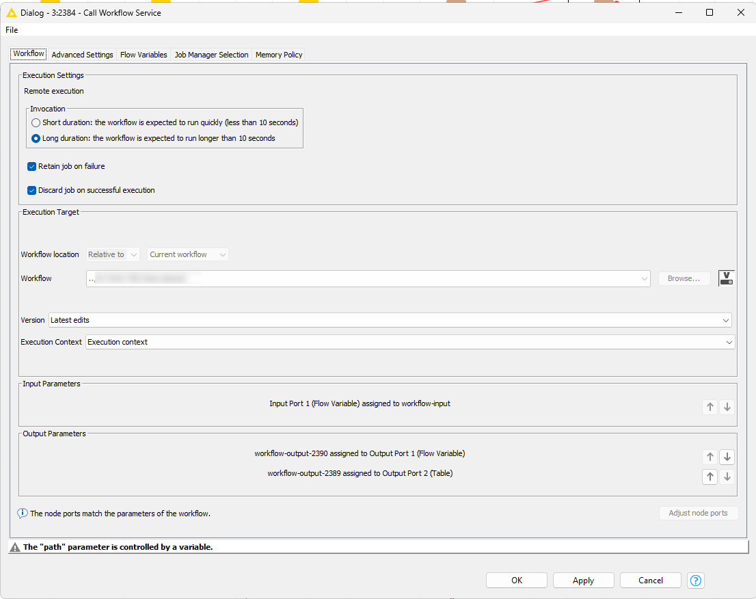Select Short duration invocation option
The width and height of the screenshot is (756, 599).
pos(36,122)
